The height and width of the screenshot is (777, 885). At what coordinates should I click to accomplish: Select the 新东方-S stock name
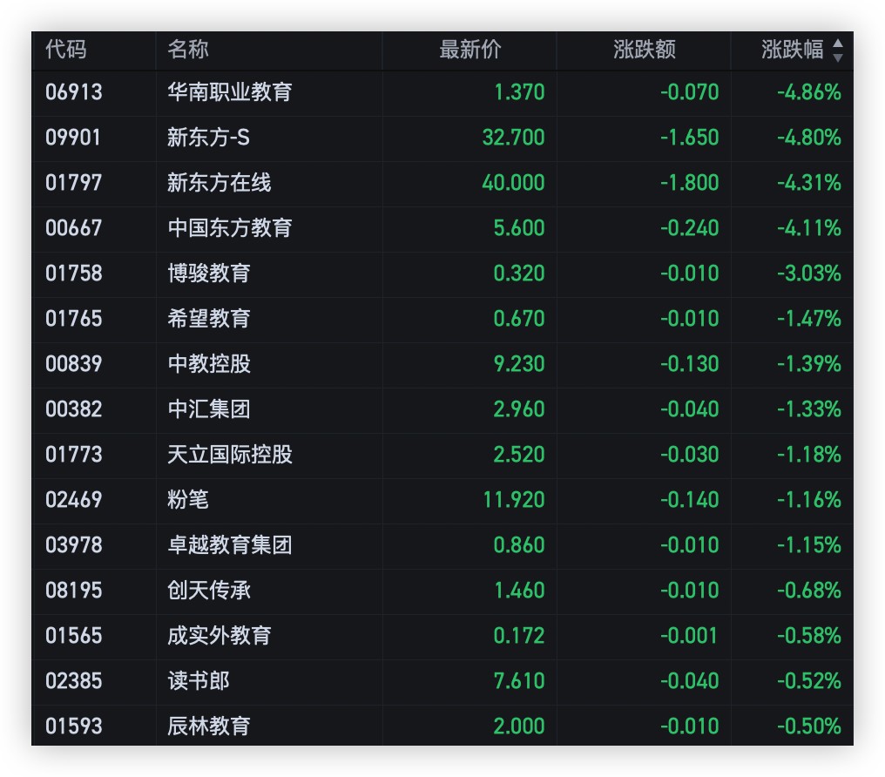[x=209, y=137]
